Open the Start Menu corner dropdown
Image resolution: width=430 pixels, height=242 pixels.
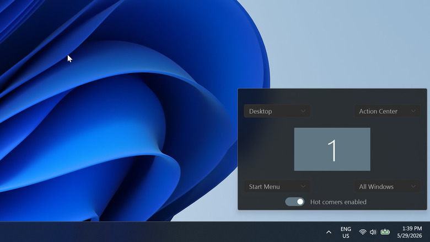click(277, 186)
